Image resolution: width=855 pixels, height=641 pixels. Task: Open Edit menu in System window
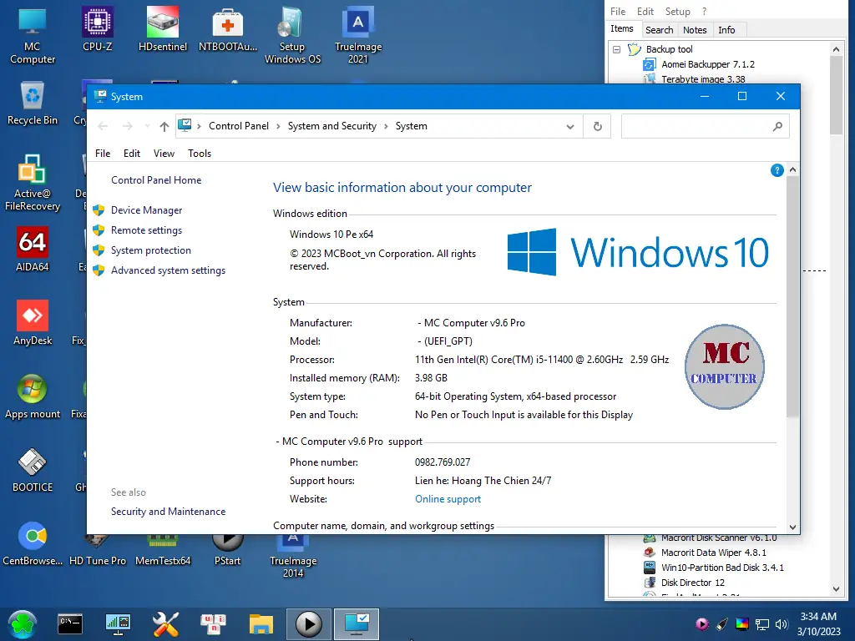coord(132,154)
